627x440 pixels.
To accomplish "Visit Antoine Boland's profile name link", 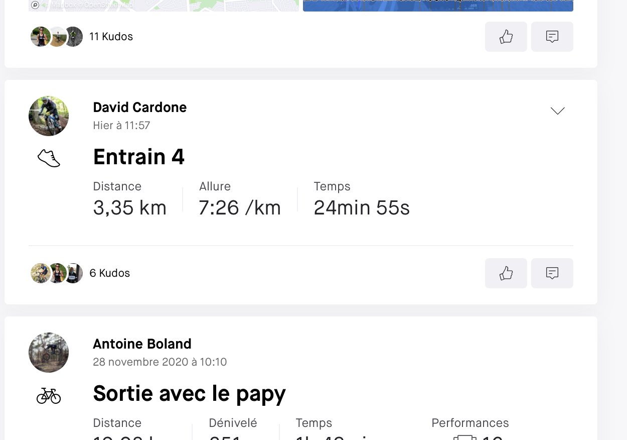I will pyautogui.click(x=142, y=344).
